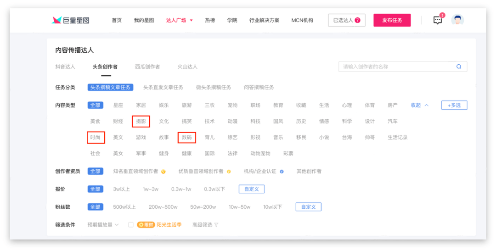Choose the 科技 content type
The width and height of the screenshot is (496, 251).
click(x=255, y=122)
